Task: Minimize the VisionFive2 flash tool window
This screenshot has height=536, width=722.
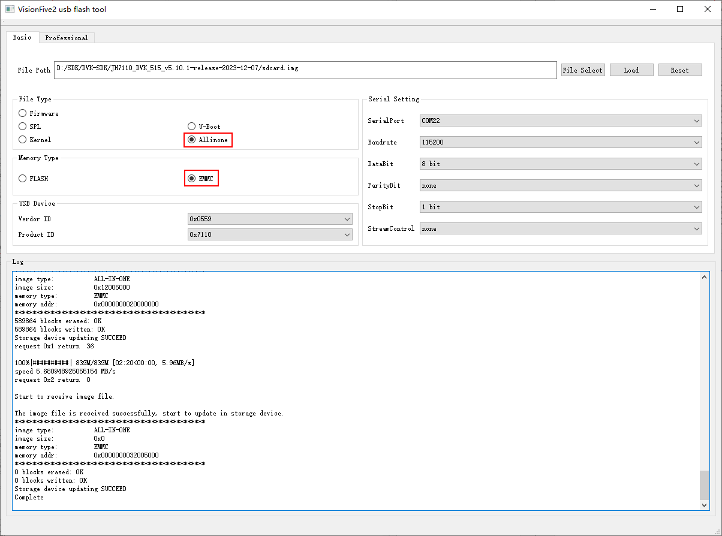Action: point(652,9)
